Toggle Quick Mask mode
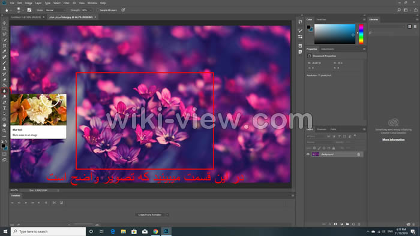This screenshot has height=236, width=420. [x=4, y=154]
